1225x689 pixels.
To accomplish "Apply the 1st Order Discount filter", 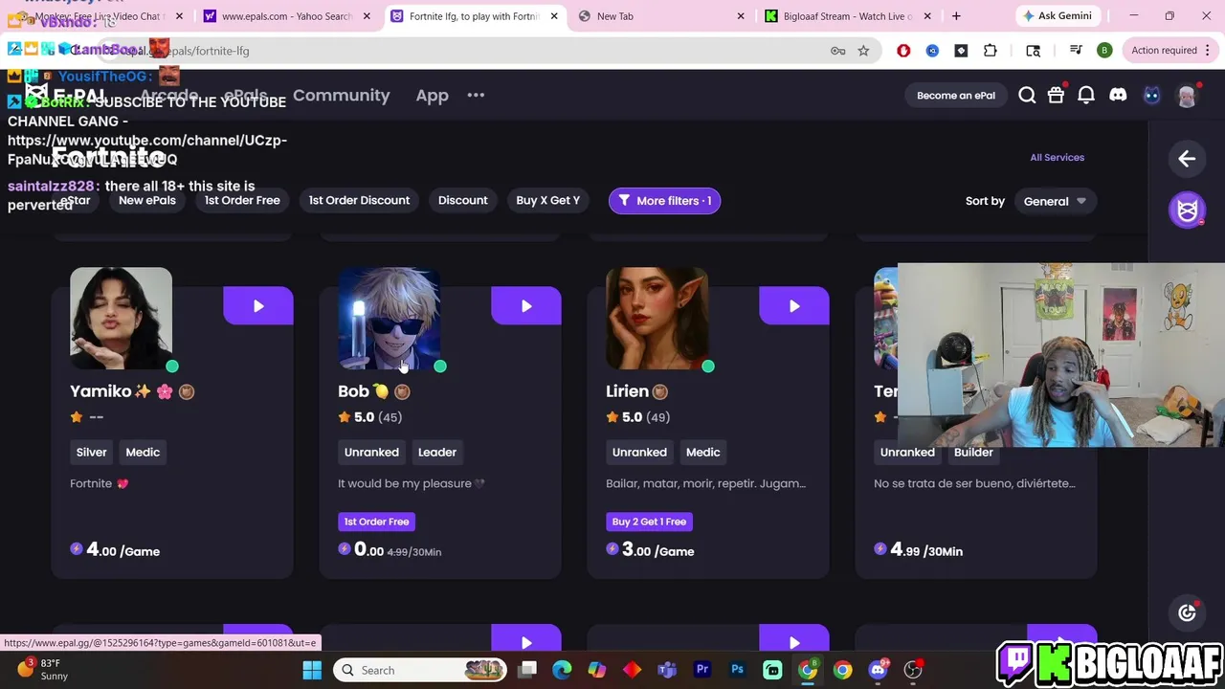I will [359, 200].
